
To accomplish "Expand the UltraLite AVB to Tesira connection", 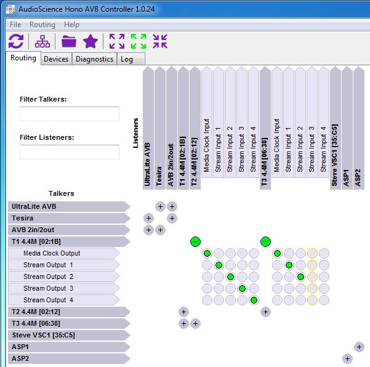I will (160, 206).
